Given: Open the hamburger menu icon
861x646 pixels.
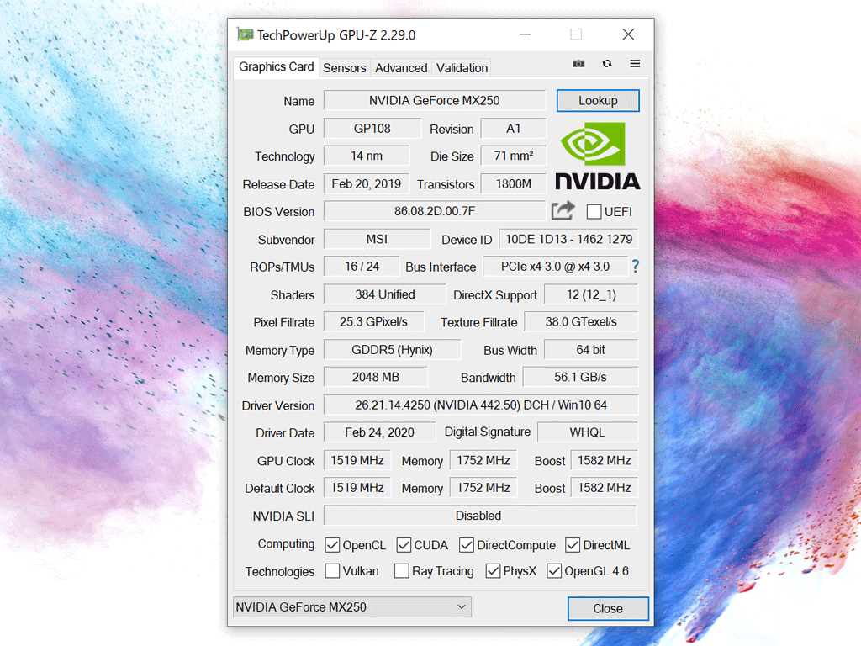Looking at the screenshot, I should (x=635, y=64).
